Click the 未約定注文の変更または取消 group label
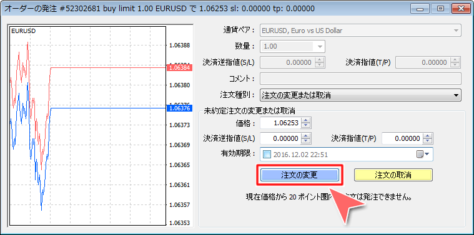 (250, 111)
